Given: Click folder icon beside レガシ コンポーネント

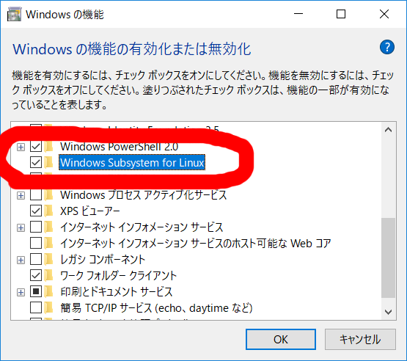Looking at the screenshot, I should pyautogui.click(x=49, y=259).
